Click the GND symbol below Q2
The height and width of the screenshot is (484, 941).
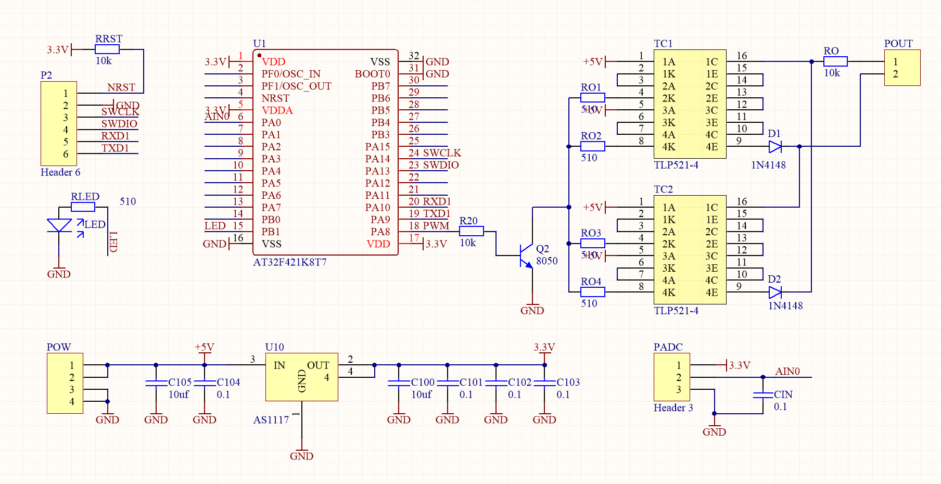[x=532, y=308]
